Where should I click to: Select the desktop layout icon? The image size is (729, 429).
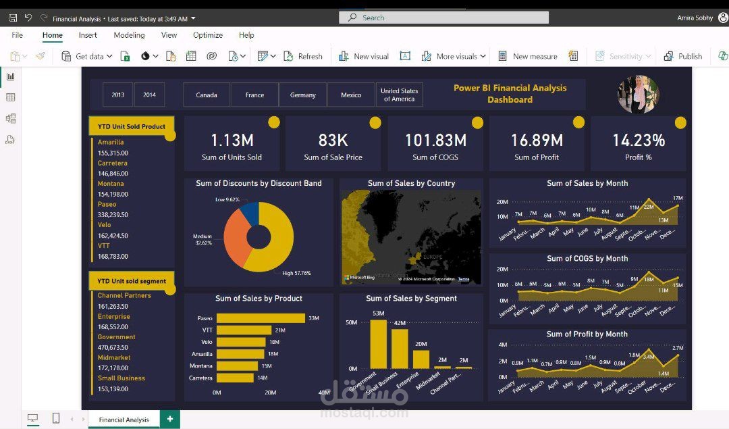pos(32,418)
